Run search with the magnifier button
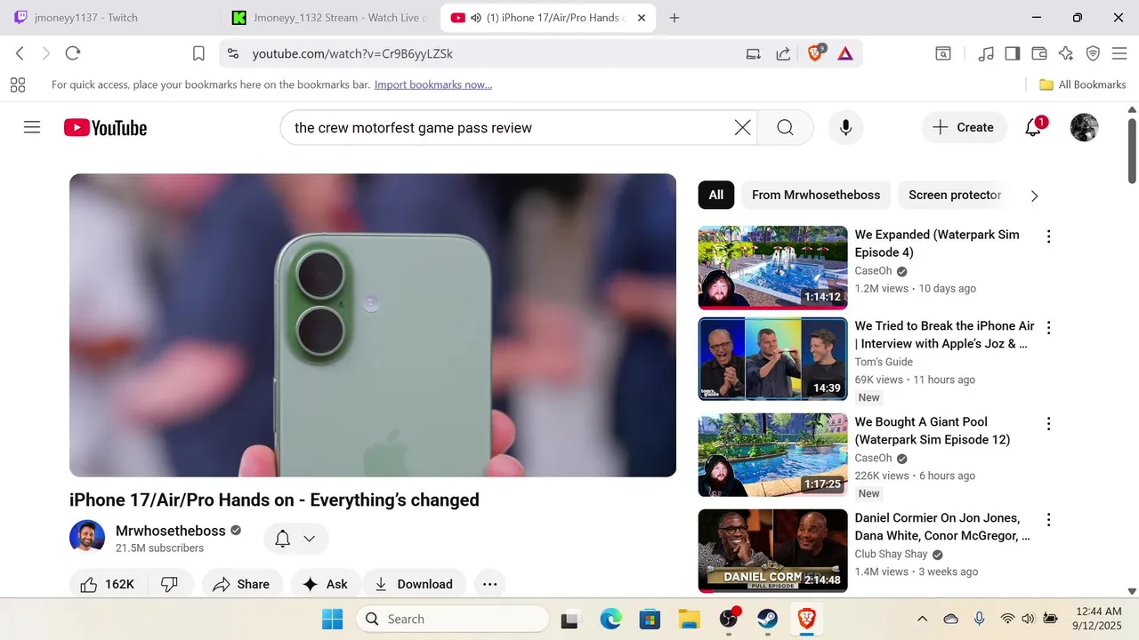Screen dimensions: 1139x640 click(785, 127)
